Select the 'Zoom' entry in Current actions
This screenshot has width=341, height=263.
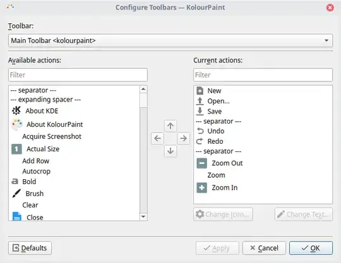pyautogui.click(x=216, y=175)
